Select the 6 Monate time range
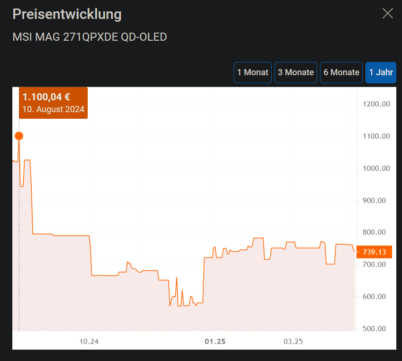402x361 pixels. pyautogui.click(x=341, y=72)
